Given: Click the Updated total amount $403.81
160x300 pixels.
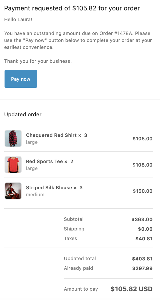Looking at the screenshot, I should pos(142,259).
